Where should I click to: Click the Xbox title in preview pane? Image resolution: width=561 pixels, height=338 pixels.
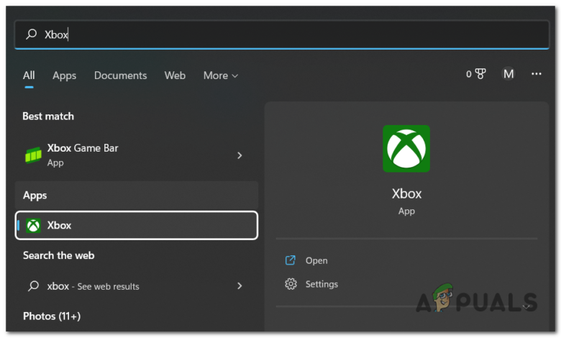point(406,193)
